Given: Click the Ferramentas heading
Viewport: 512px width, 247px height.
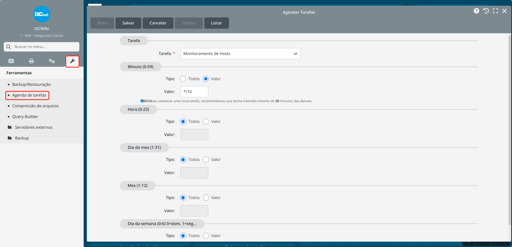Looking at the screenshot, I should click(x=19, y=73).
